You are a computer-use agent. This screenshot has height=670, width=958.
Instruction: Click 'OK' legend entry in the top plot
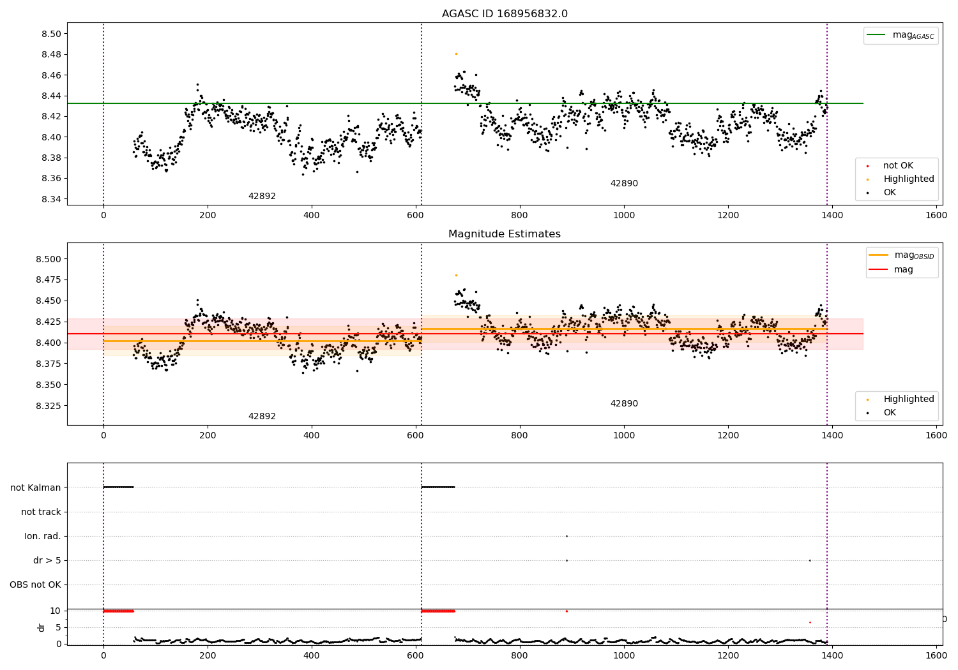tap(890, 193)
